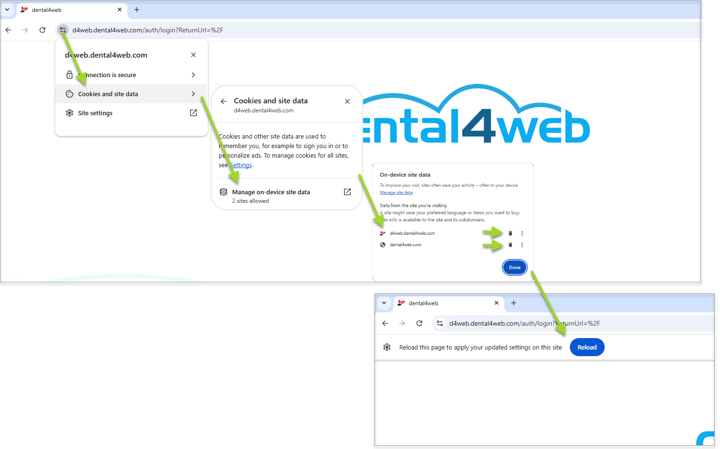Open the settings link in cookies description
This screenshot has height=449, width=720.
coord(242,165)
